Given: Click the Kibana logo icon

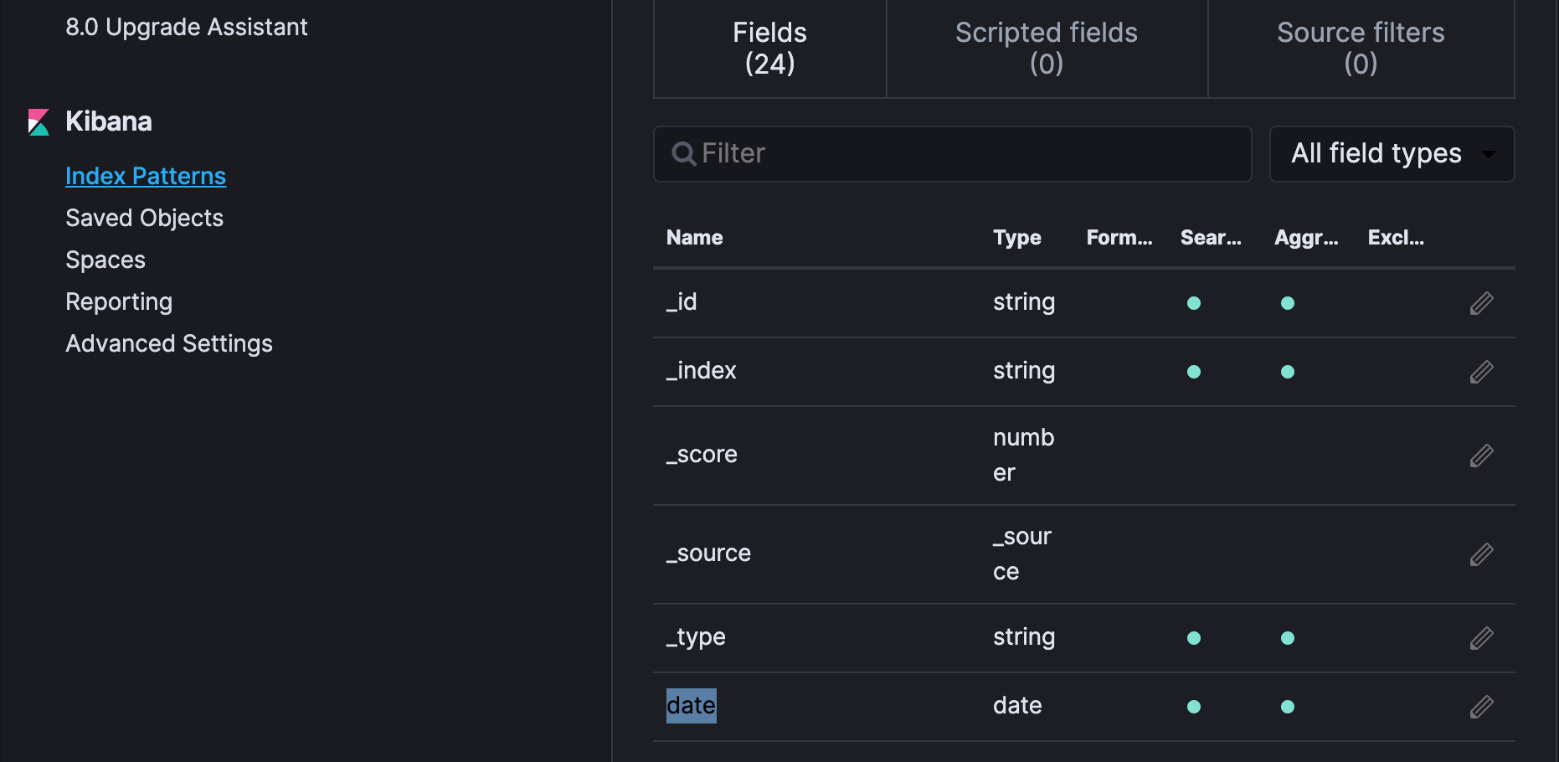Looking at the screenshot, I should point(39,122).
